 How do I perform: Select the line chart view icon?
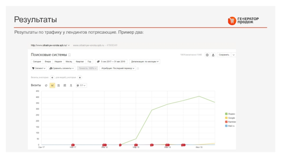[x=52, y=85]
